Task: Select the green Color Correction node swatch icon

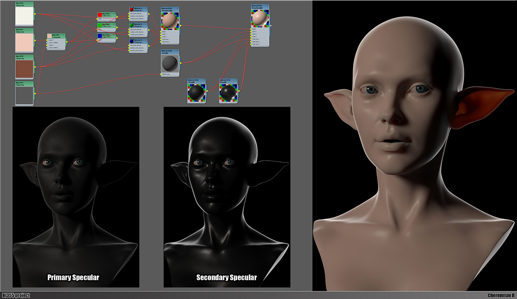Action: coord(100,26)
